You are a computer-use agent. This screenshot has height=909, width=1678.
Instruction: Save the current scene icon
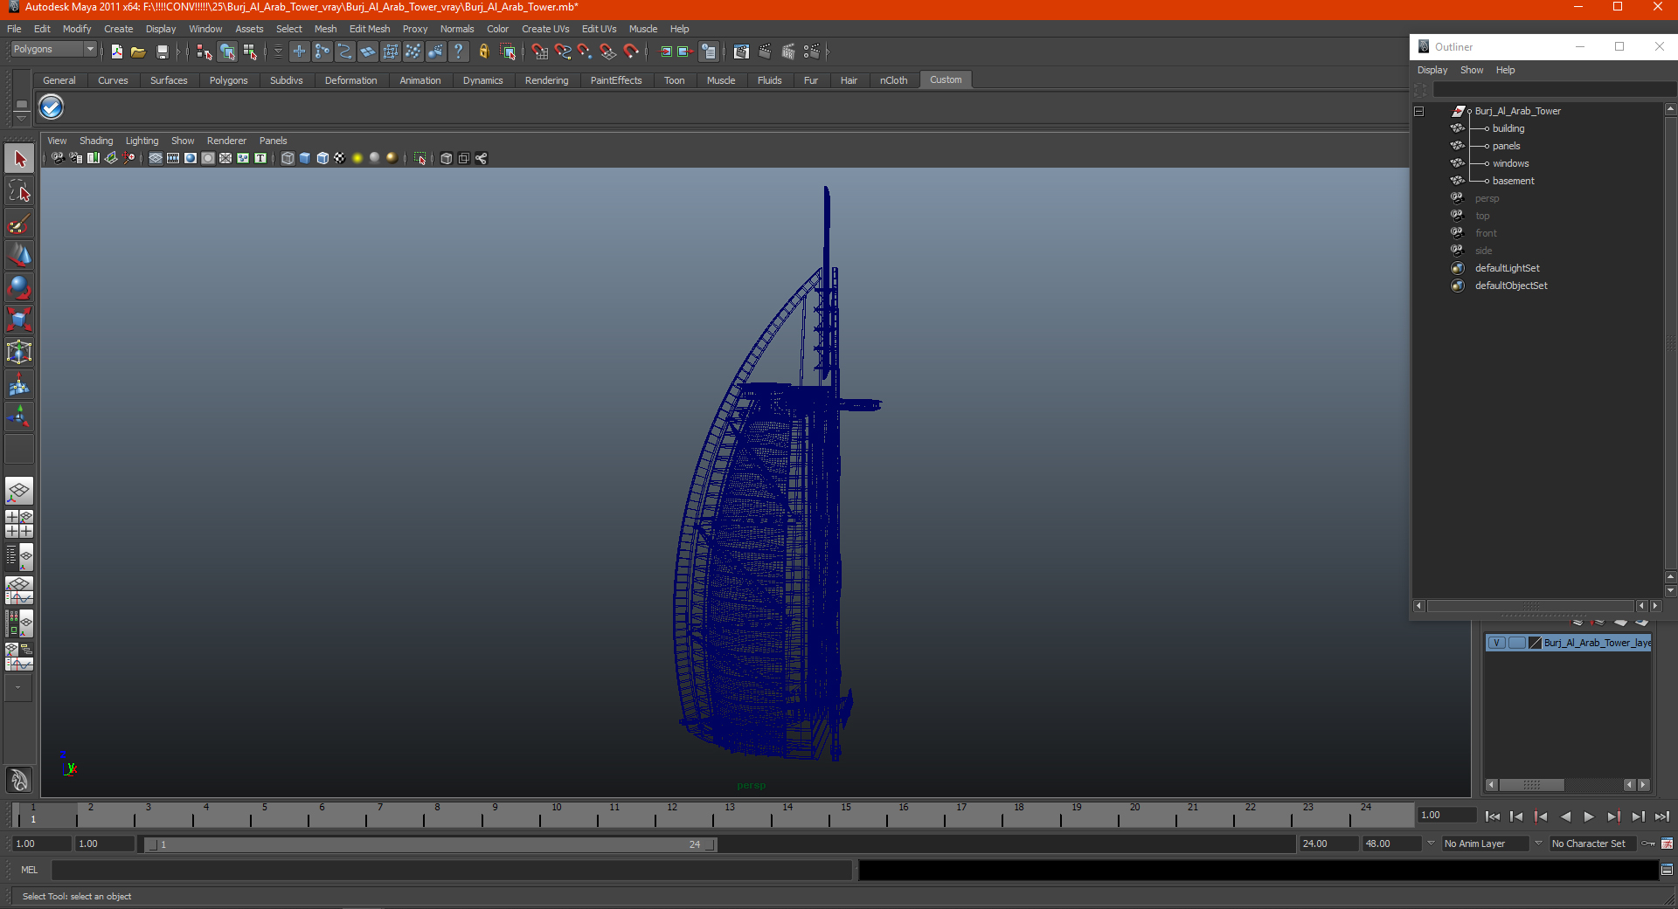(x=162, y=52)
